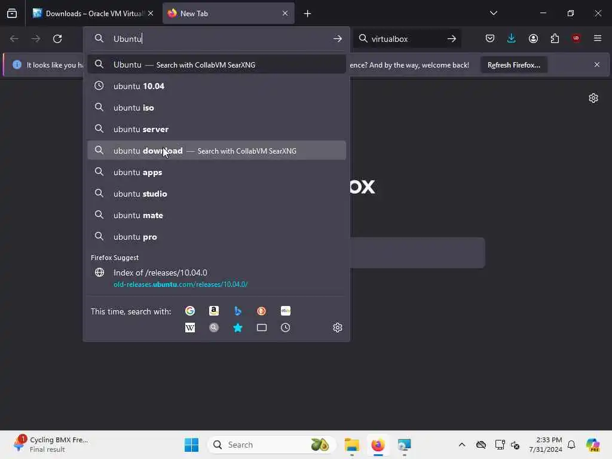Screen dimensions: 612x459
Task: Select the ubuntu server suggestion
Action: [216, 129]
